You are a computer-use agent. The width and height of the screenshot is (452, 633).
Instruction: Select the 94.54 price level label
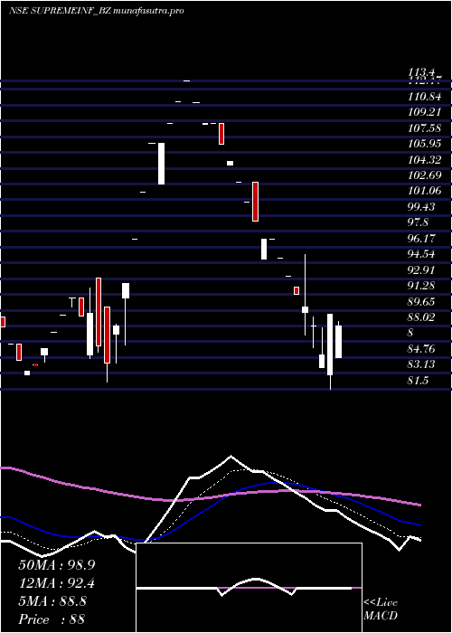coord(422,254)
